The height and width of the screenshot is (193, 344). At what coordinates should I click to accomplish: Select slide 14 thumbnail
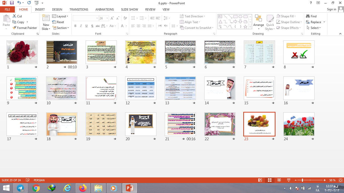[220, 88]
